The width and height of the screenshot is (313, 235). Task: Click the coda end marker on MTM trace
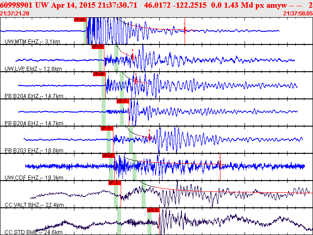[185, 30]
